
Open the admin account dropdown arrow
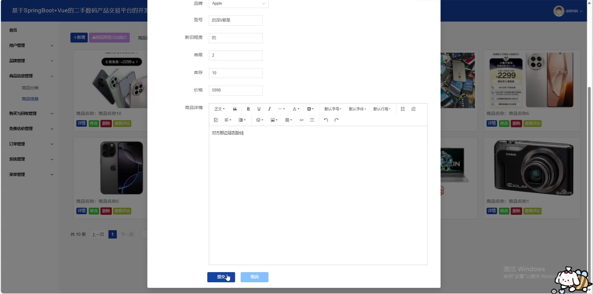pyautogui.click(x=581, y=11)
